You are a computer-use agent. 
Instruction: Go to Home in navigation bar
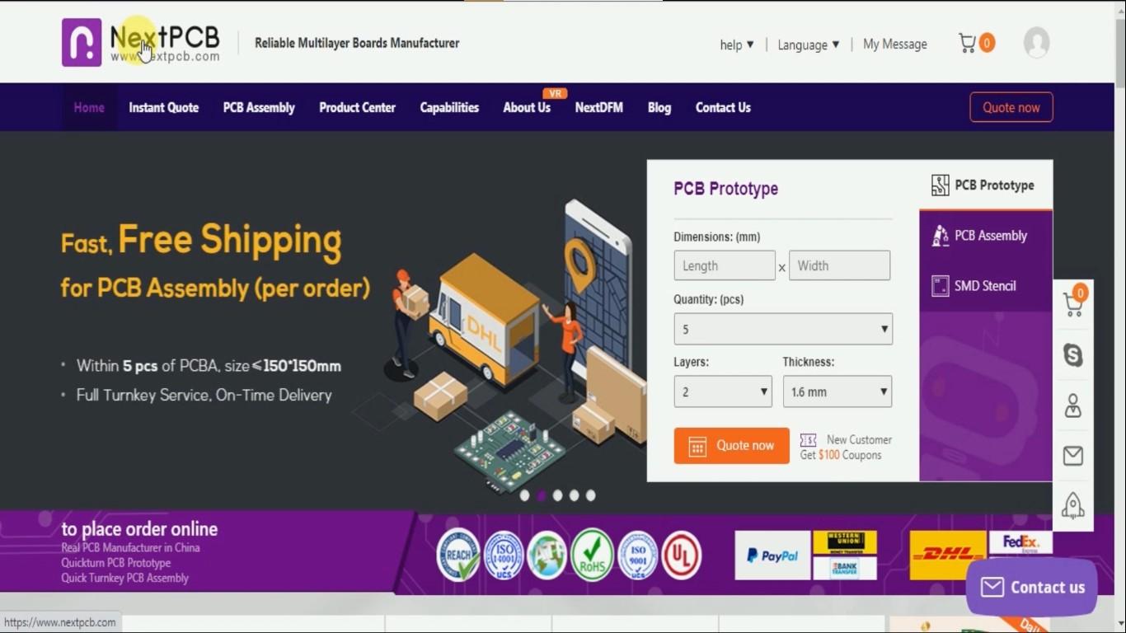point(89,107)
